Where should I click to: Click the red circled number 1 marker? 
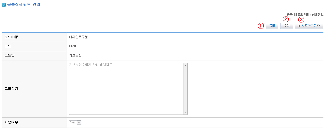pyautogui.click(x=261, y=26)
